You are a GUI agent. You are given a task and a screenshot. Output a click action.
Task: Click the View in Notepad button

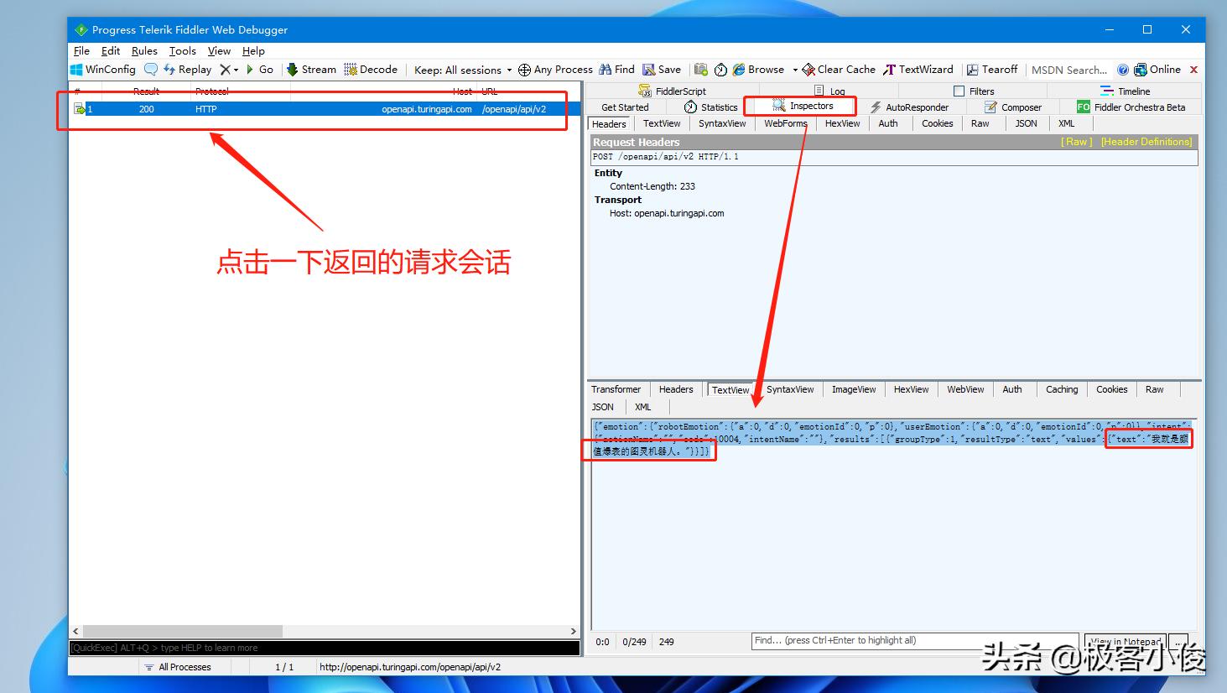(x=1126, y=642)
